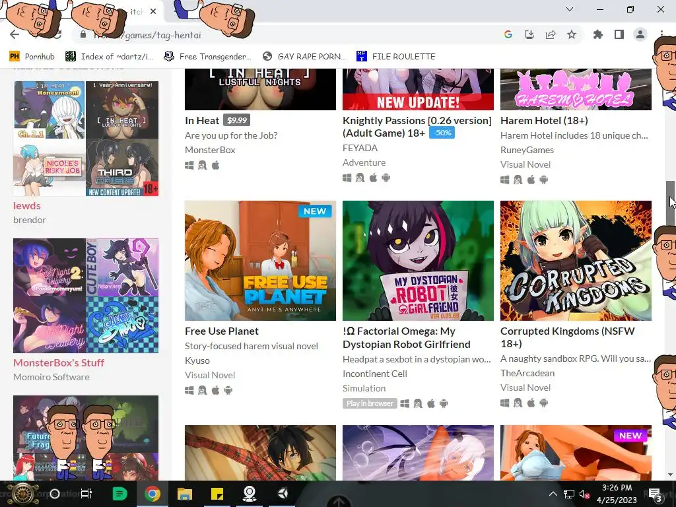Click Android icon under Corrupted Kingdoms
Screen dimensions: 676x507
[544, 403]
